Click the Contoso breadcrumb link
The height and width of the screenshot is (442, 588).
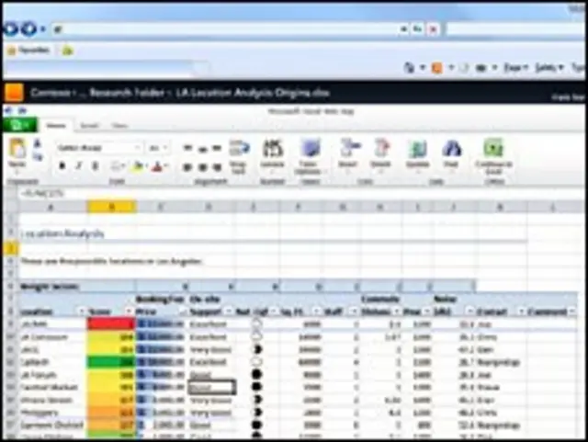coord(51,92)
